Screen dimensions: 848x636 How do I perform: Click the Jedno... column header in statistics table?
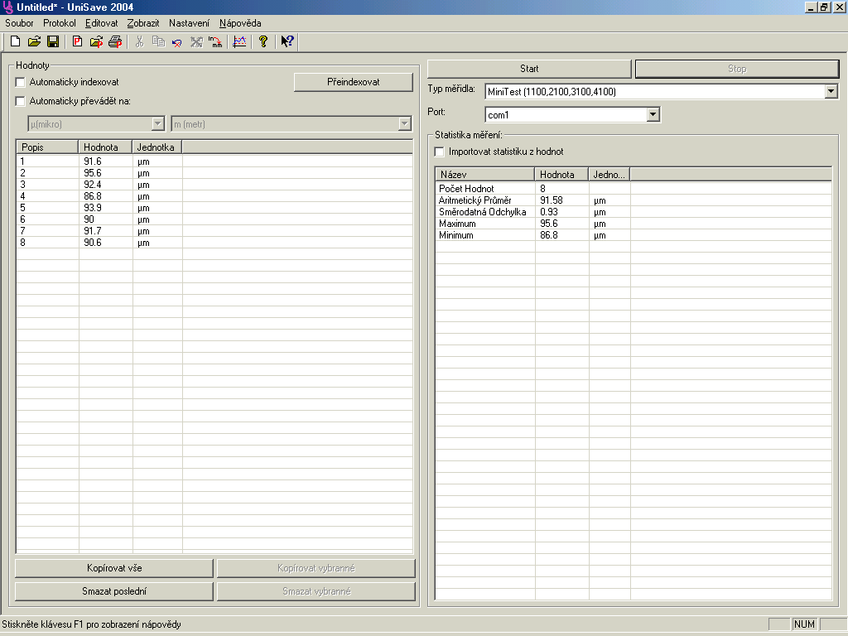pyautogui.click(x=609, y=174)
